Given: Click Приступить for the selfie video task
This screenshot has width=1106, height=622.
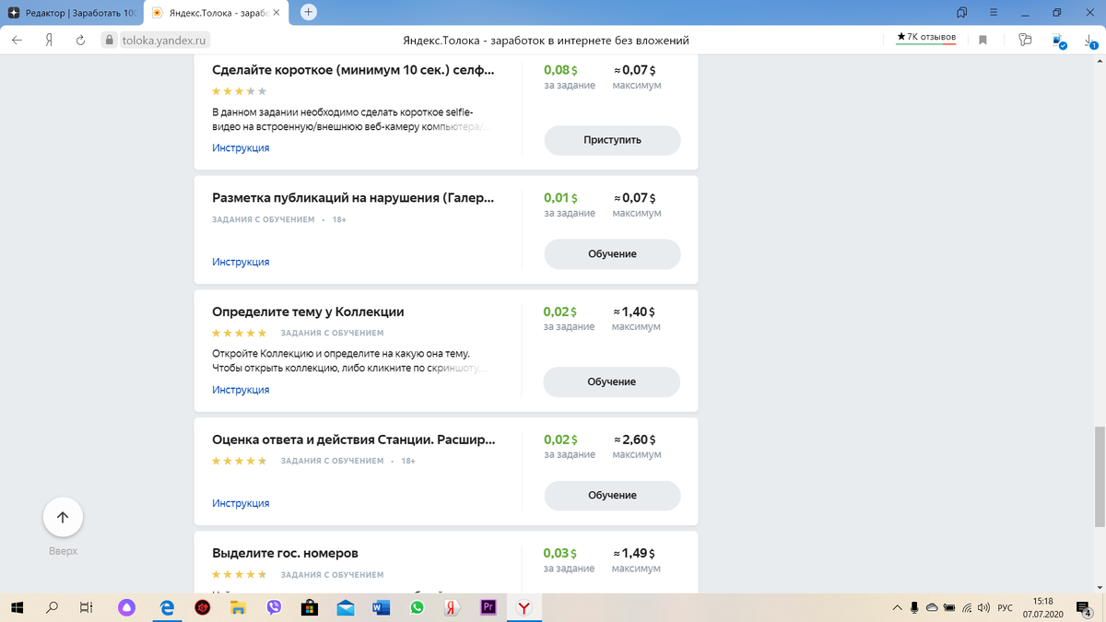Looking at the screenshot, I should coord(612,140).
